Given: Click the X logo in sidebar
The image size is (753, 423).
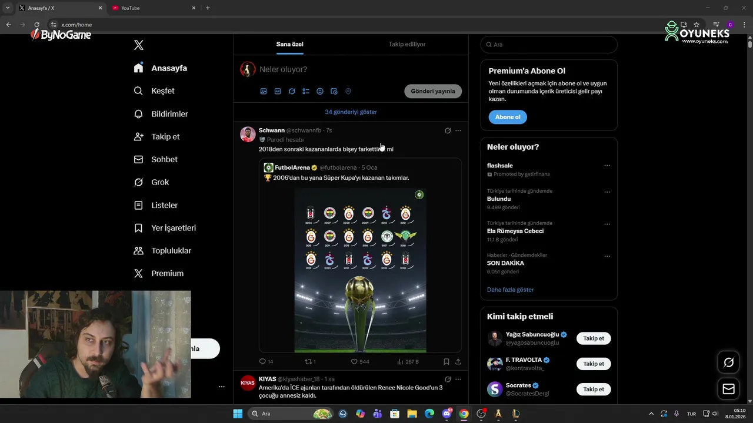Looking at the screenshot, I should point(139,45).
